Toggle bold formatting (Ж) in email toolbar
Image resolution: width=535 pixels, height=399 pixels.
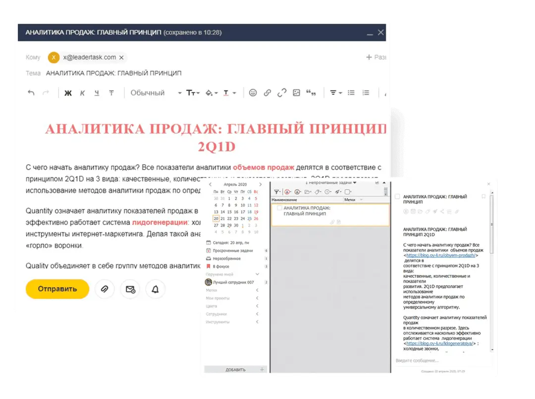[68, 93]
